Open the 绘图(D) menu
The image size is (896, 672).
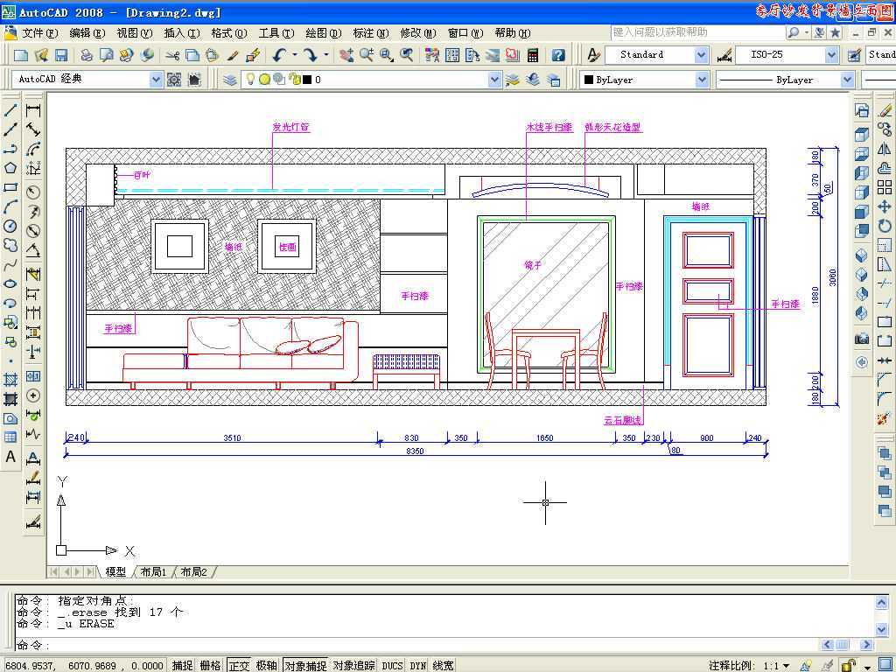pos(324,33)
